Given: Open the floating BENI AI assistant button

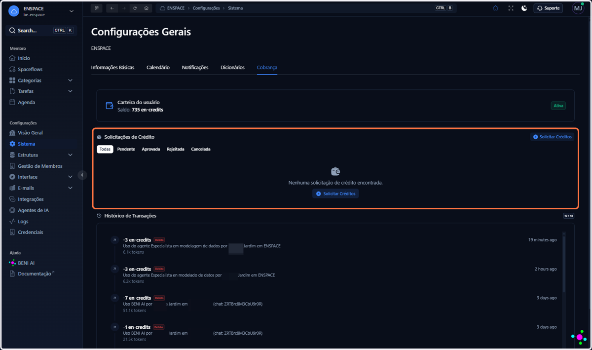Looking at the screenshot, I should coord(579,337).
